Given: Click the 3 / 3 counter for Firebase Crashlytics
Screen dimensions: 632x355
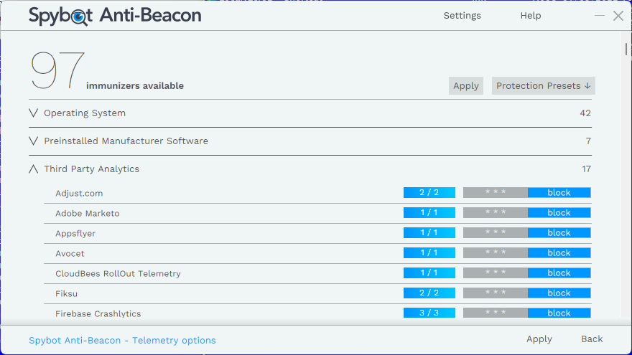Looking at the screenshot, I should click(x=429, y=313).
